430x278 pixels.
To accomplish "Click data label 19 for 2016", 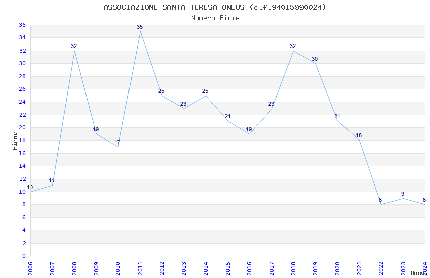I will click(249, 129).
